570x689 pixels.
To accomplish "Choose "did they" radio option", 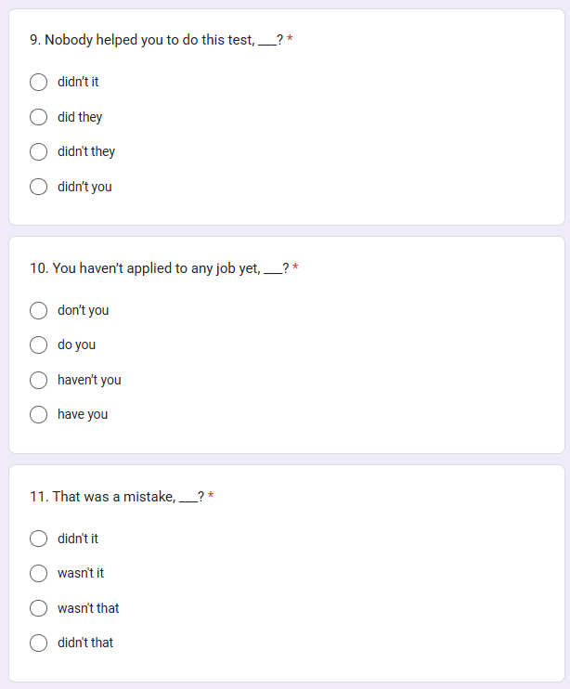I will (x=39, y=117).
